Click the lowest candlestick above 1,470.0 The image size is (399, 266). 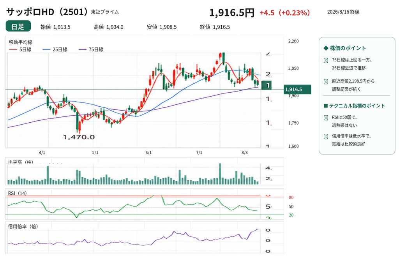point(79,127)
